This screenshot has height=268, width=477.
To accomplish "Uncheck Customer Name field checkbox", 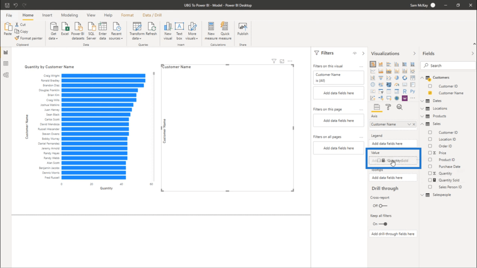I will coord(430,93).
